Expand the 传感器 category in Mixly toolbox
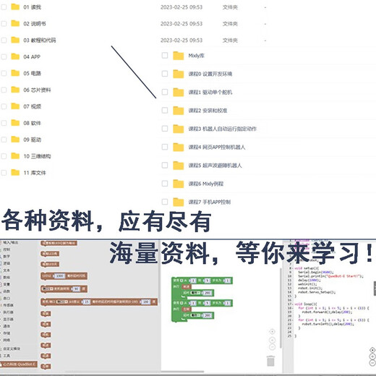 pos(8,305)
